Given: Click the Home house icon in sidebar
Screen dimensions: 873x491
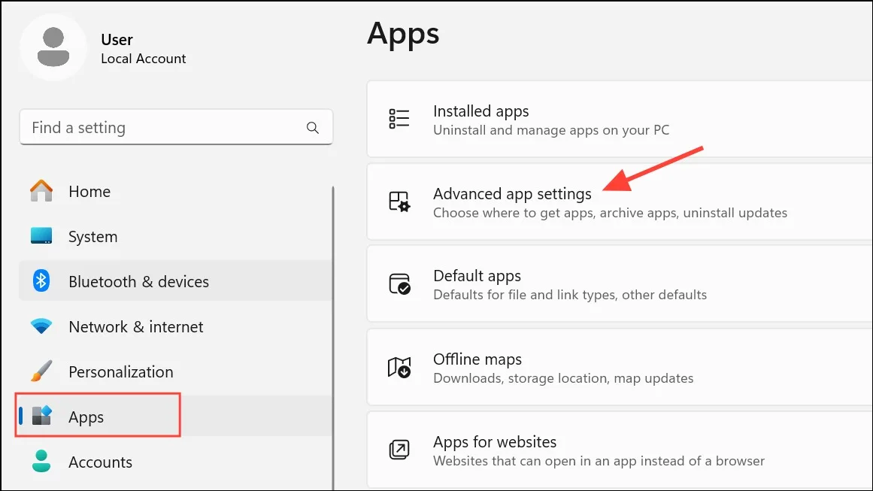Looking at the screenshot, I should (x=41, y=191).
